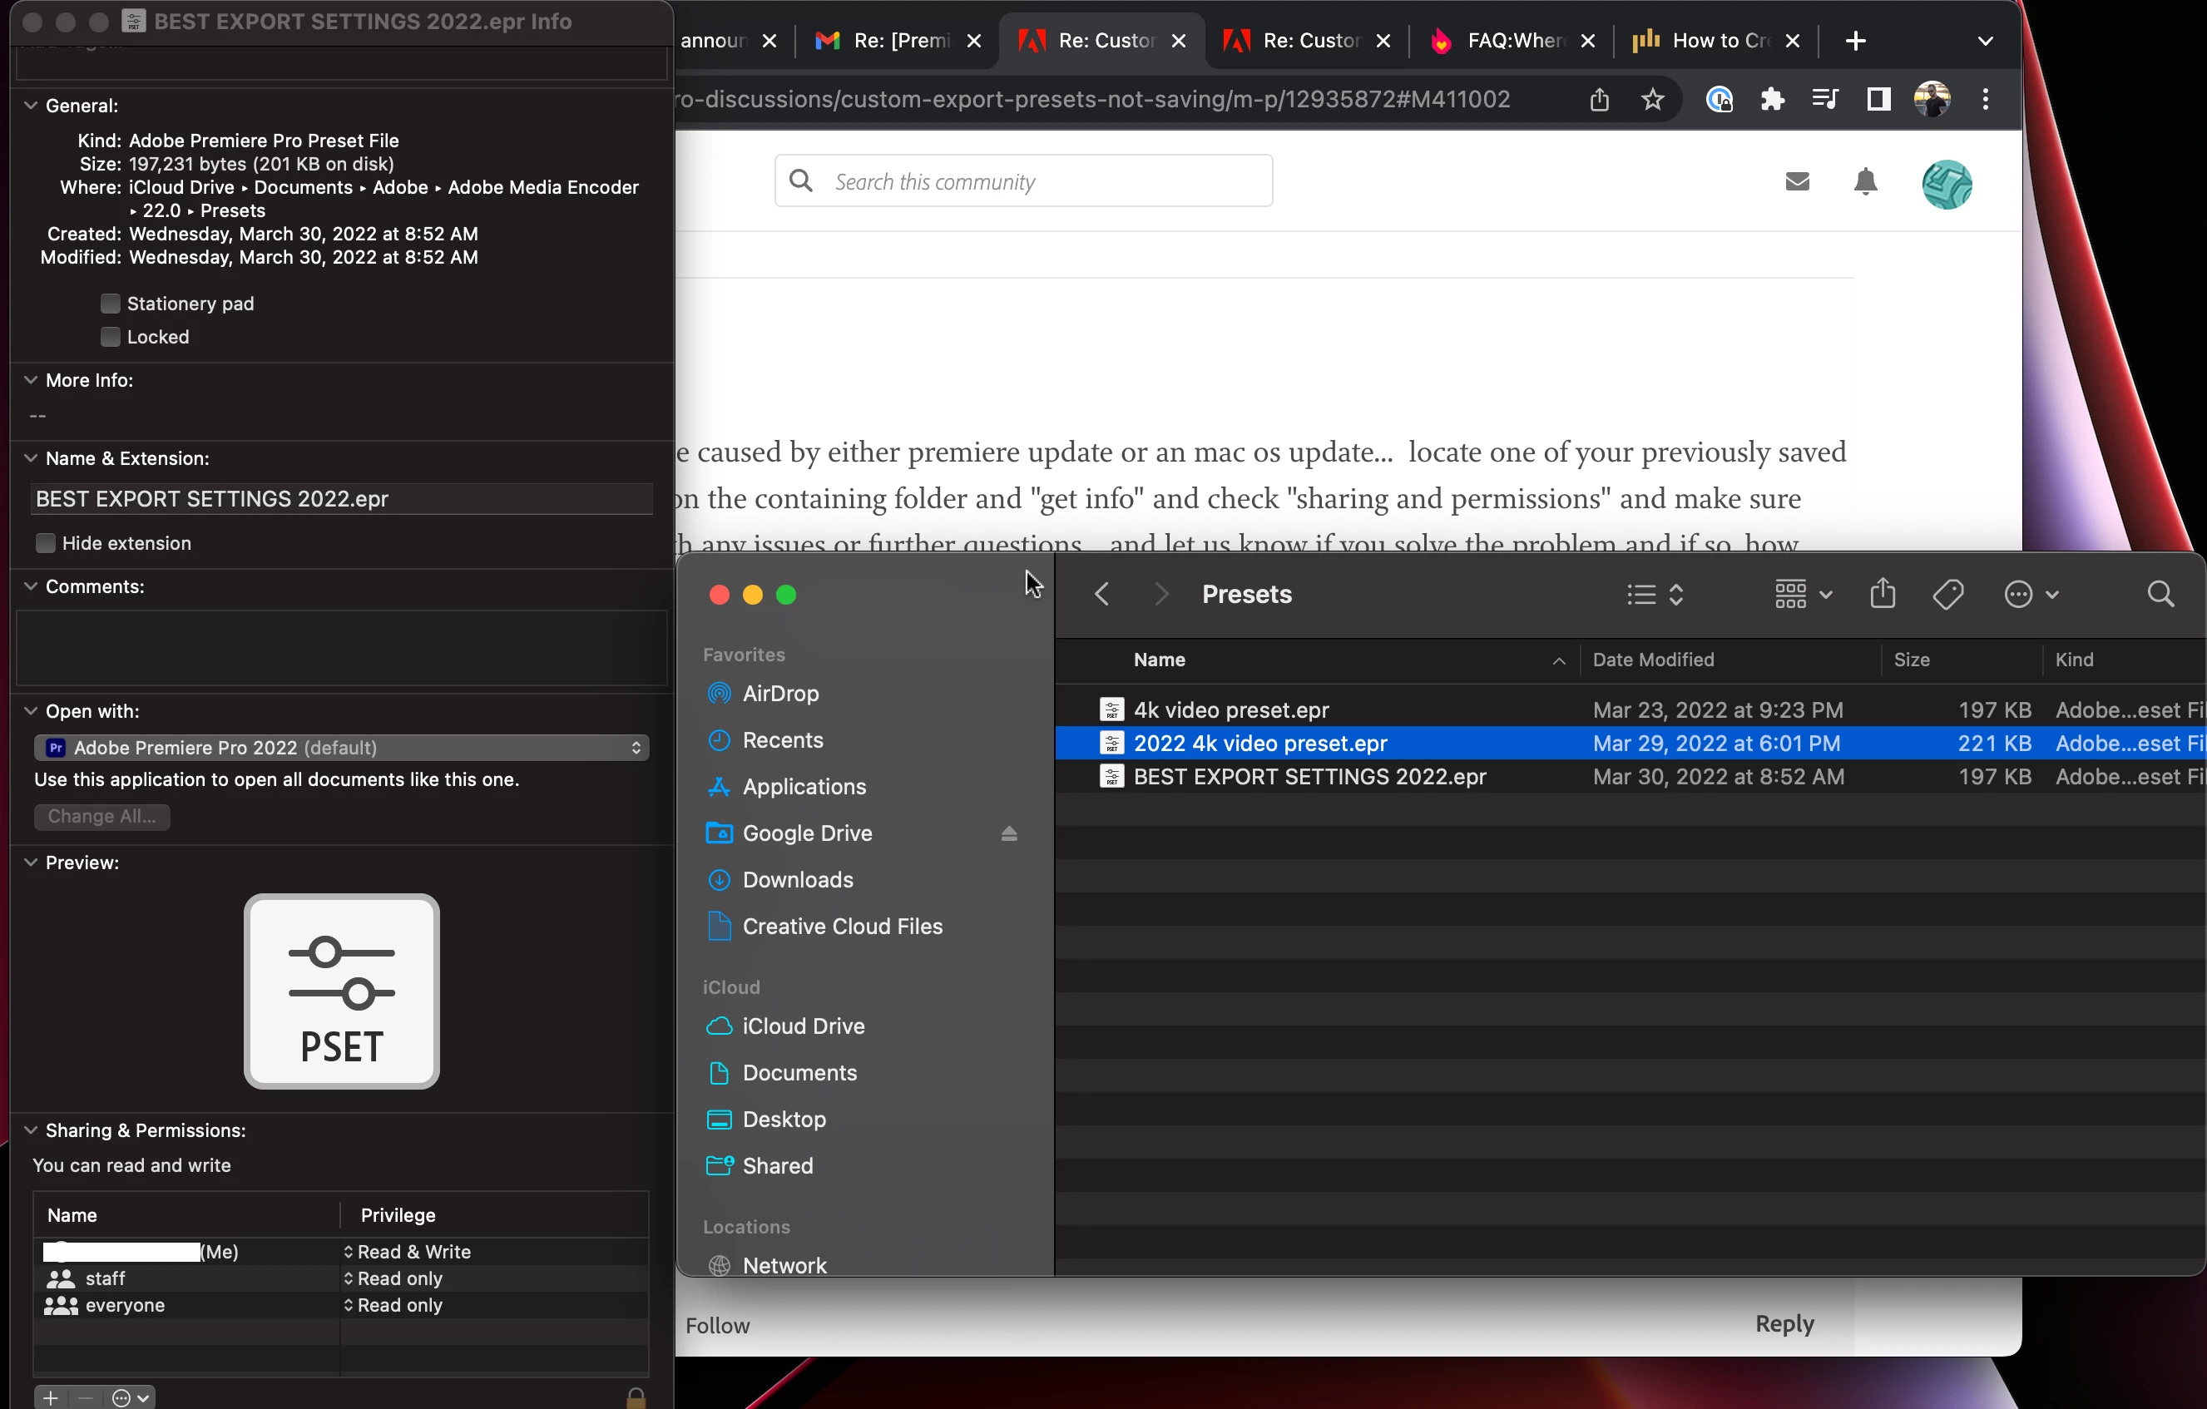Change staff privilege Read only dropdown
This screenshot has width=2207, height=1409.
point(394,1278)
